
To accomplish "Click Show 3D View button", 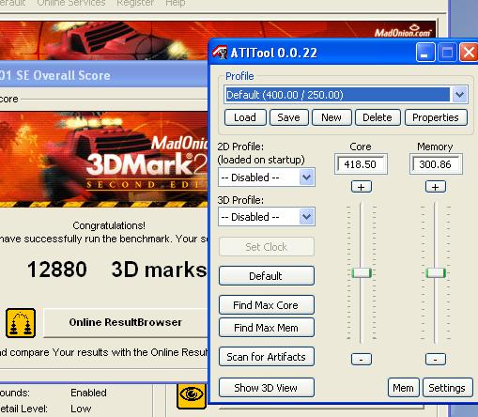I will coord(266,388).
